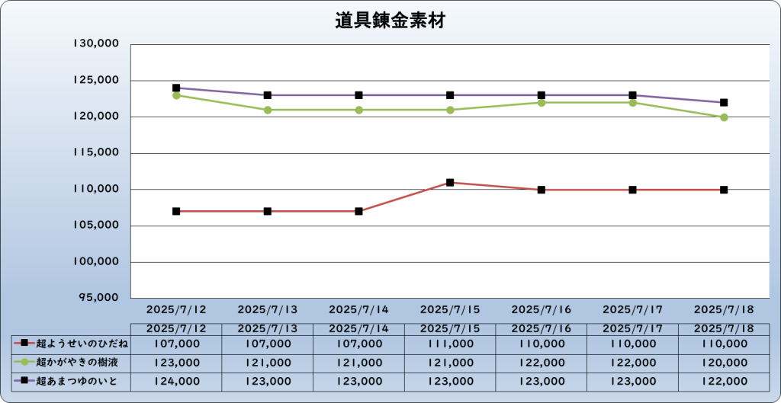Click table cell 111,000 for 超ようせいのひだね

tap(450, 344)
